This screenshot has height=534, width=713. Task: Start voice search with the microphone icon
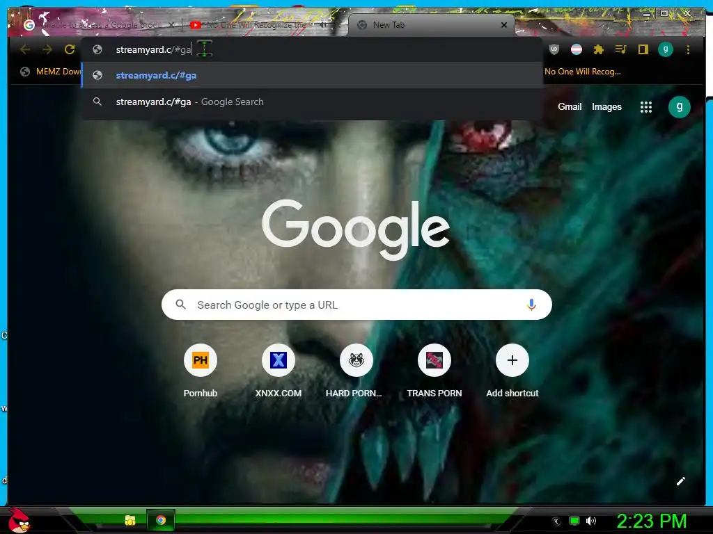coord(531,305)
